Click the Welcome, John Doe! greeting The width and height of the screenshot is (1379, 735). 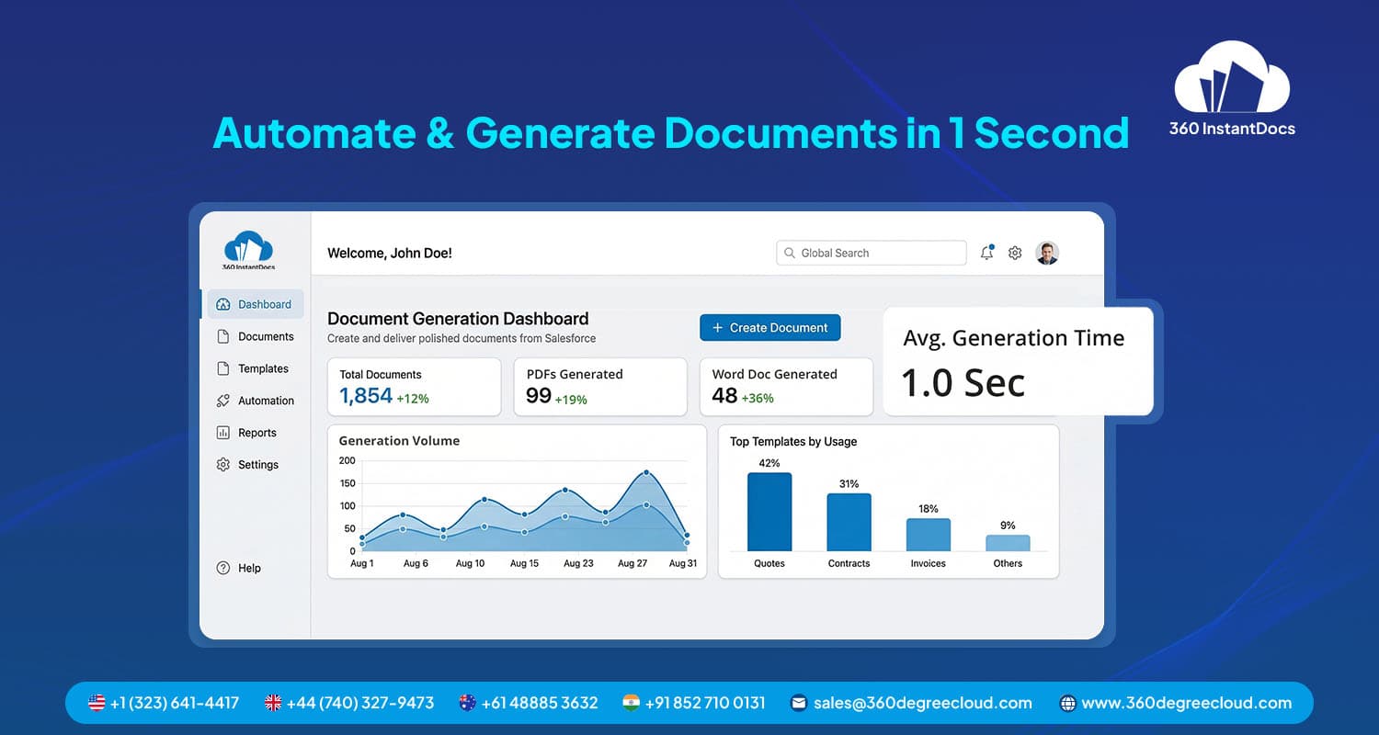[x=390, y=253]
